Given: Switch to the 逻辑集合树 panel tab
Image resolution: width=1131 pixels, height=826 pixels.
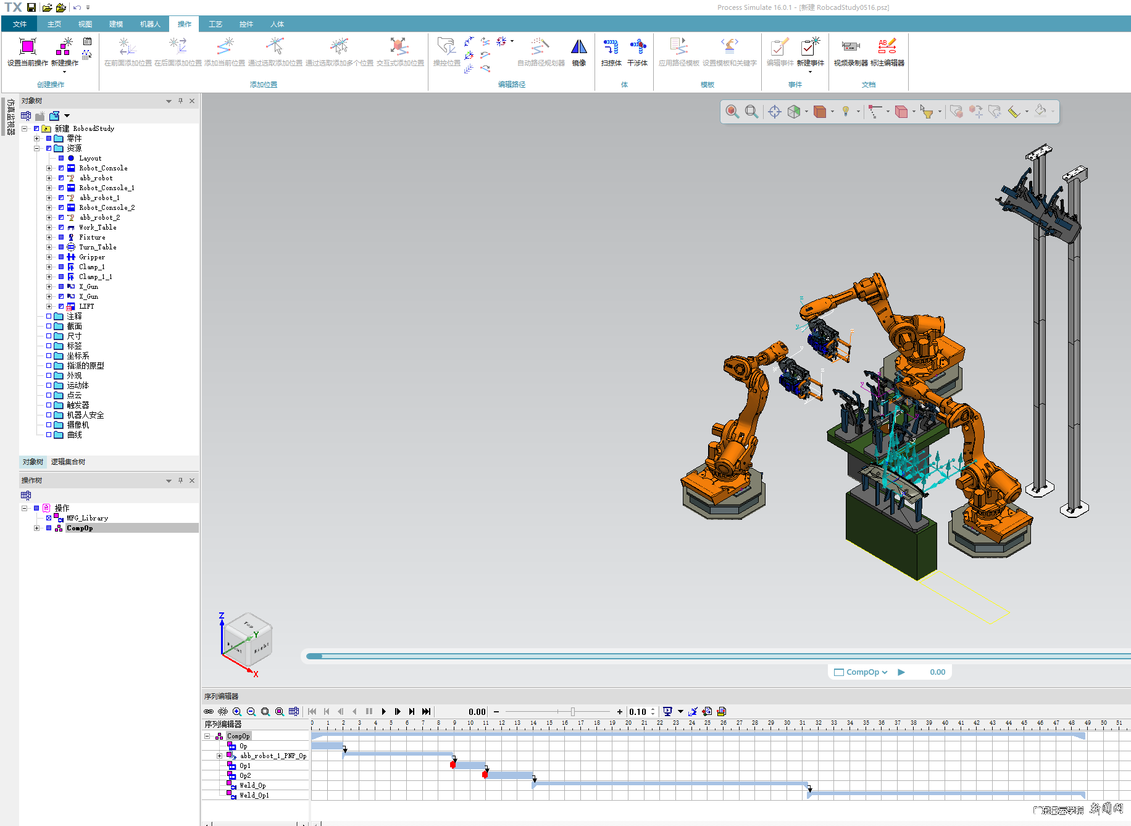Looking at the screenshot, I should (x=68, y=462).
